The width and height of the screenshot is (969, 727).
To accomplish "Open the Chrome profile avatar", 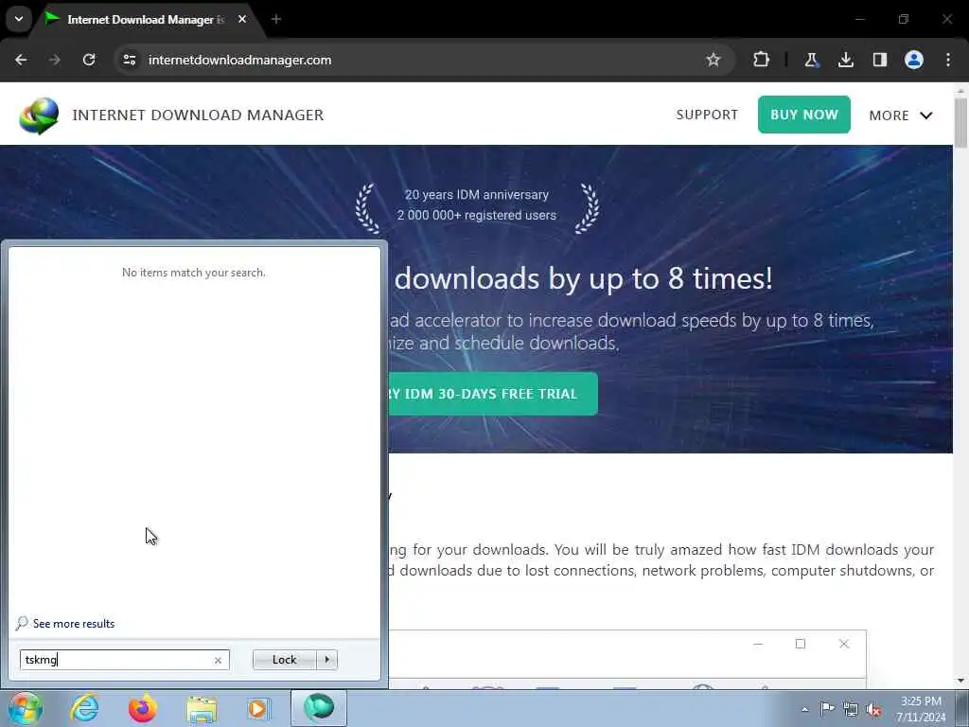I will pyautogui.click(x=914, y=60).
